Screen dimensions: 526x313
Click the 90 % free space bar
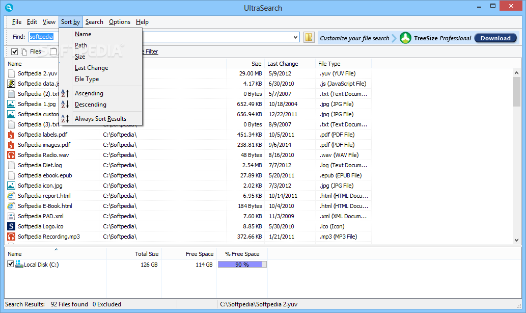coord(242,264)
